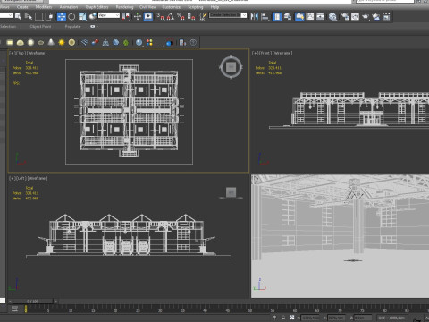
Task: Toggle the Keyboard Shortcut Override button
Action: click(148, 16)
